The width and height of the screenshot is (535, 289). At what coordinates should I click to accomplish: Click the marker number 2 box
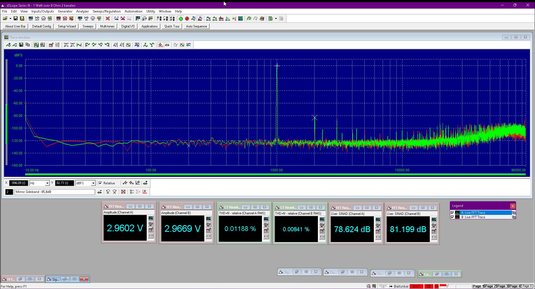(x=9, y=192)
